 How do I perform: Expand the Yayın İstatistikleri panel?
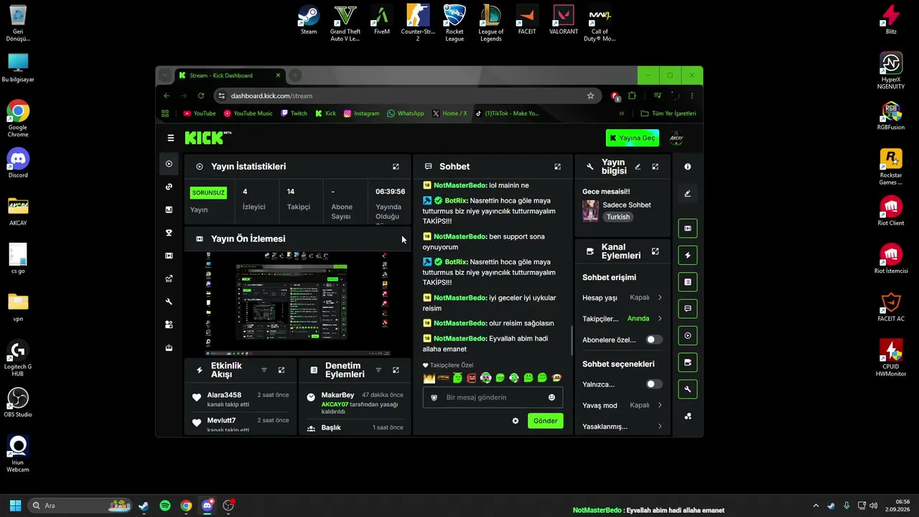click(396, 167)
